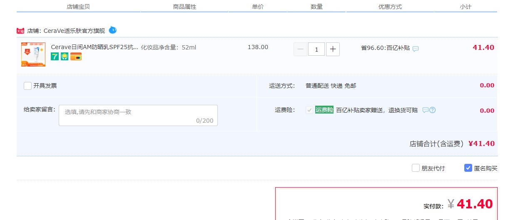Click the disabled 运费险 checkbox
The image size is (513, 220).
click(x=309, y=110)
